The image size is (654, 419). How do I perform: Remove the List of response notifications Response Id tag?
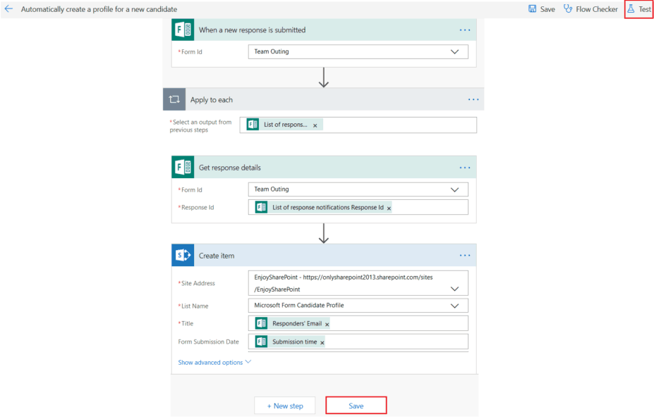pos(389,206)
